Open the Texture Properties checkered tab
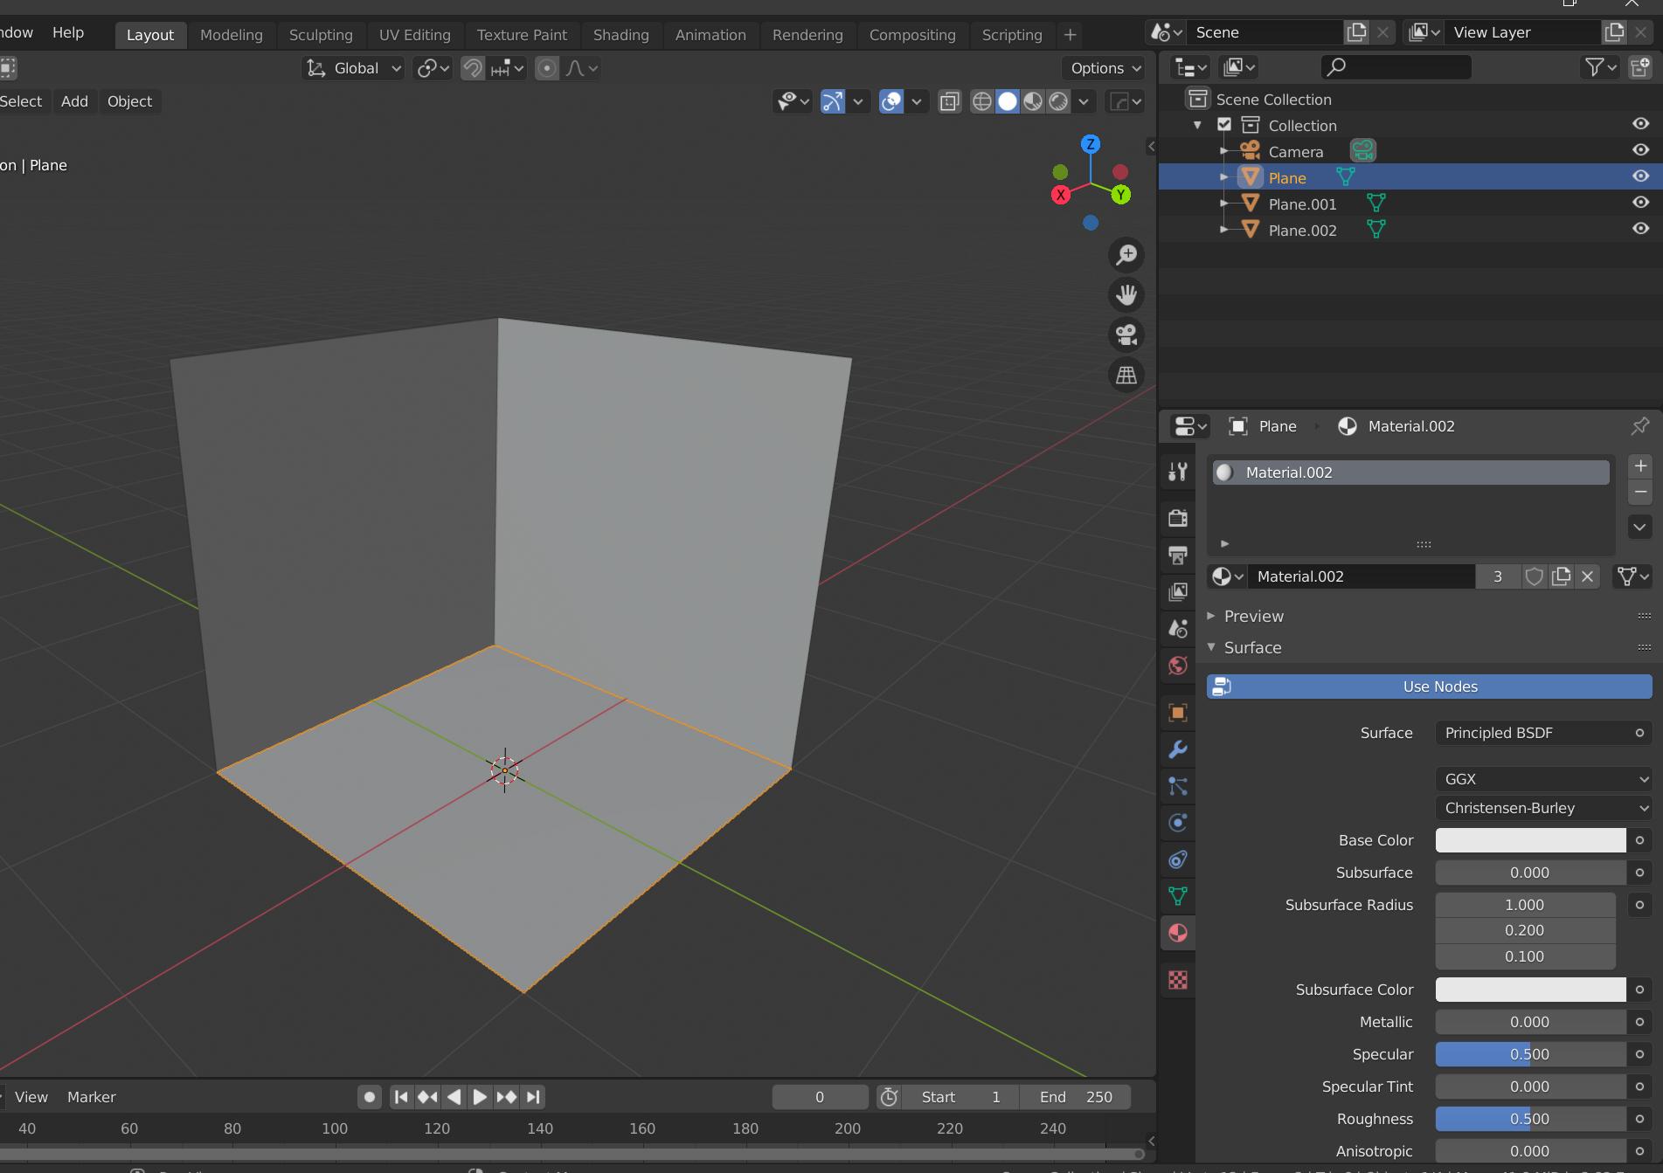Screen dimensions: 1663x1173 (x=1177, y=981)
